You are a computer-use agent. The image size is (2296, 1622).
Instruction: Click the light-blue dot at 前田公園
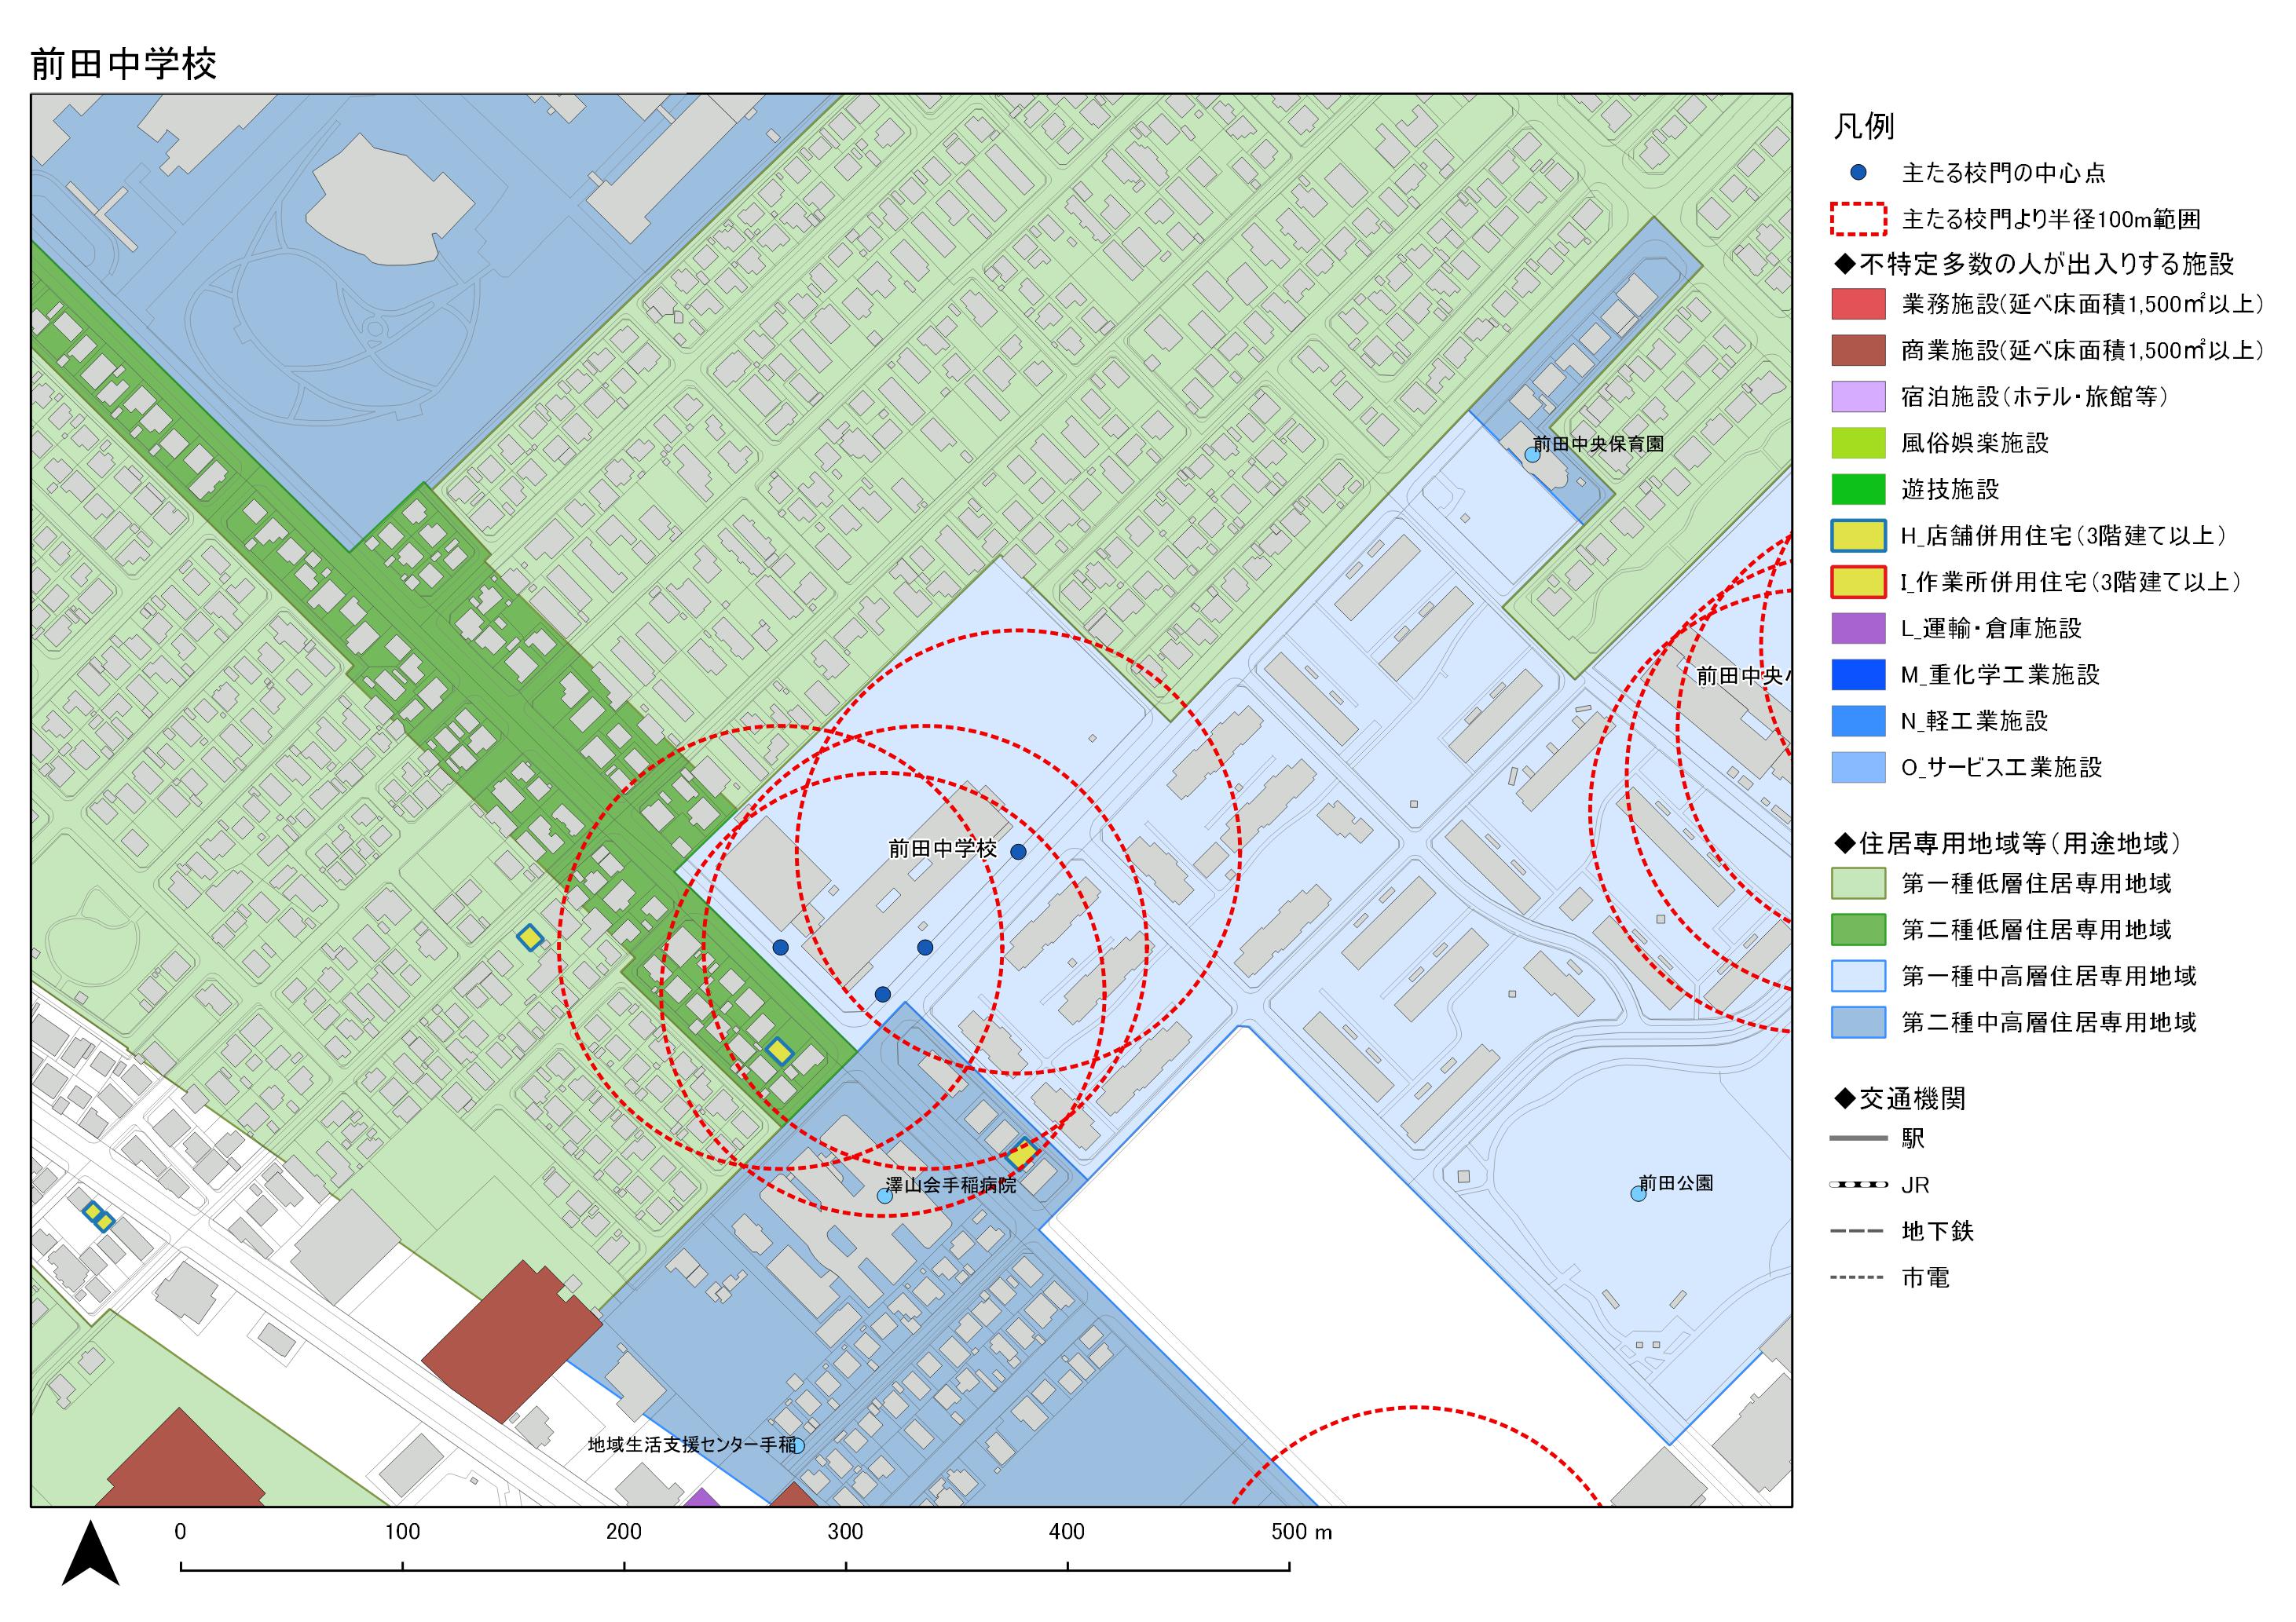1638,1193
